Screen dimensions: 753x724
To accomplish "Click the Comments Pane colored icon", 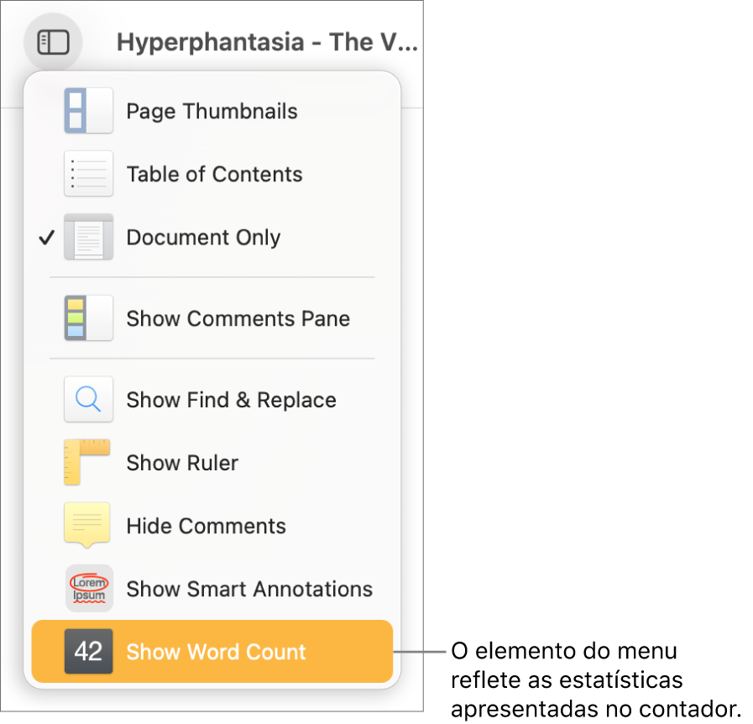I will pos(88,318).
